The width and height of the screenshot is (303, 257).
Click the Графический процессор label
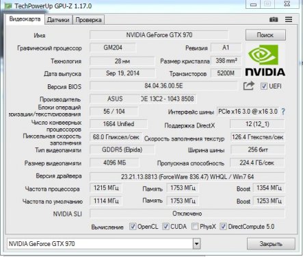tap(49, 48)
